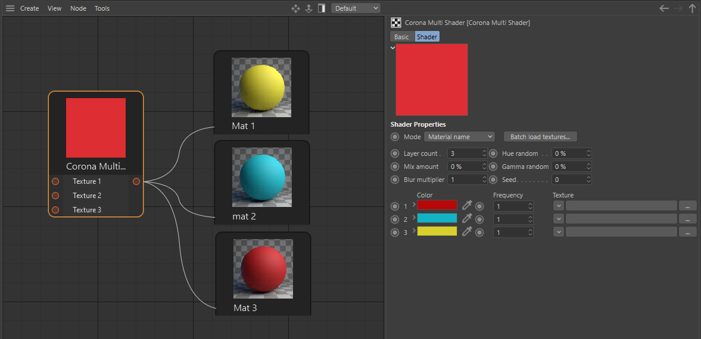The width and height of the screenshot is (701, 339).
Task: Go up one level with up arrow
Action: point(693,8)
